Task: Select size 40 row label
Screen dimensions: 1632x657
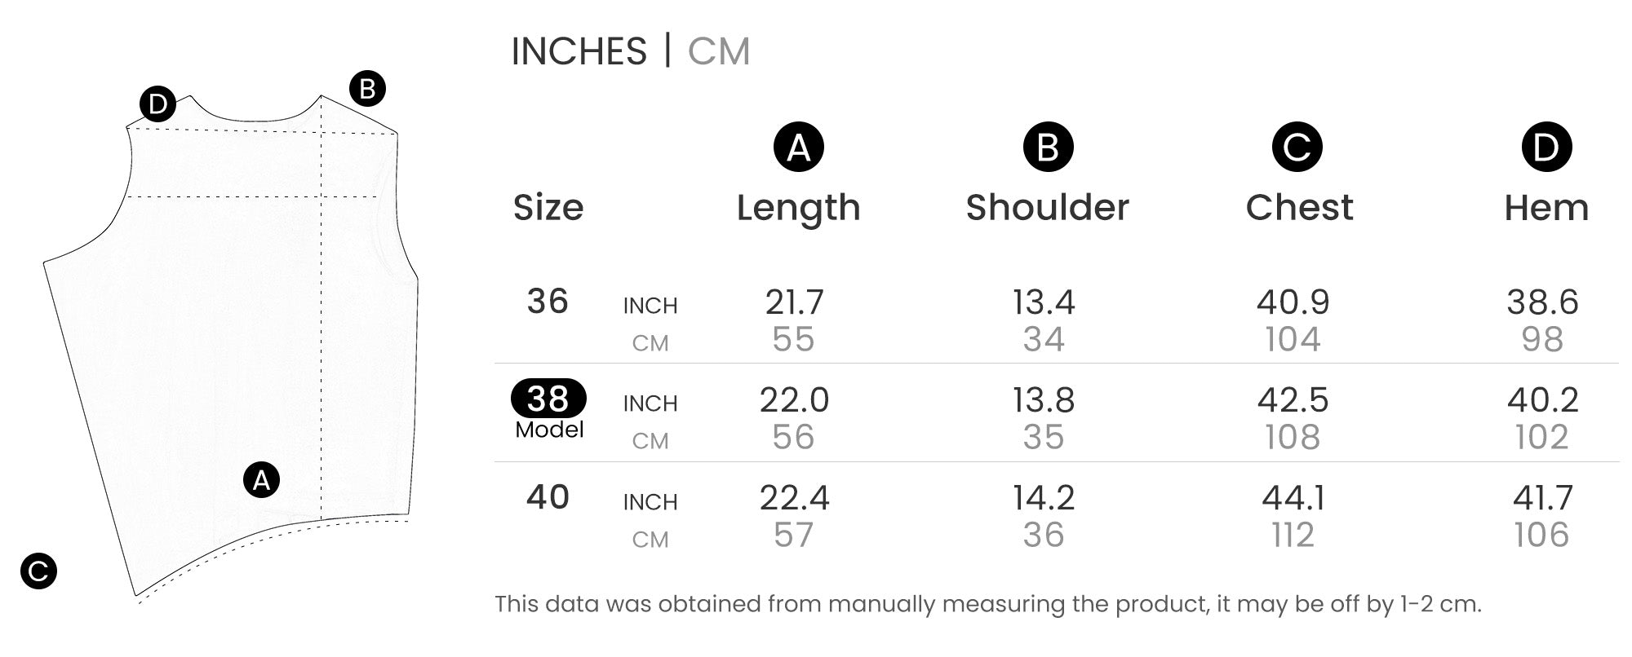Action: point(548,497)
